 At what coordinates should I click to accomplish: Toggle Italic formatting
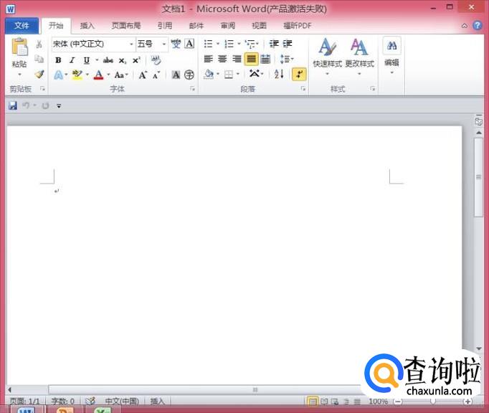point(72,60)
